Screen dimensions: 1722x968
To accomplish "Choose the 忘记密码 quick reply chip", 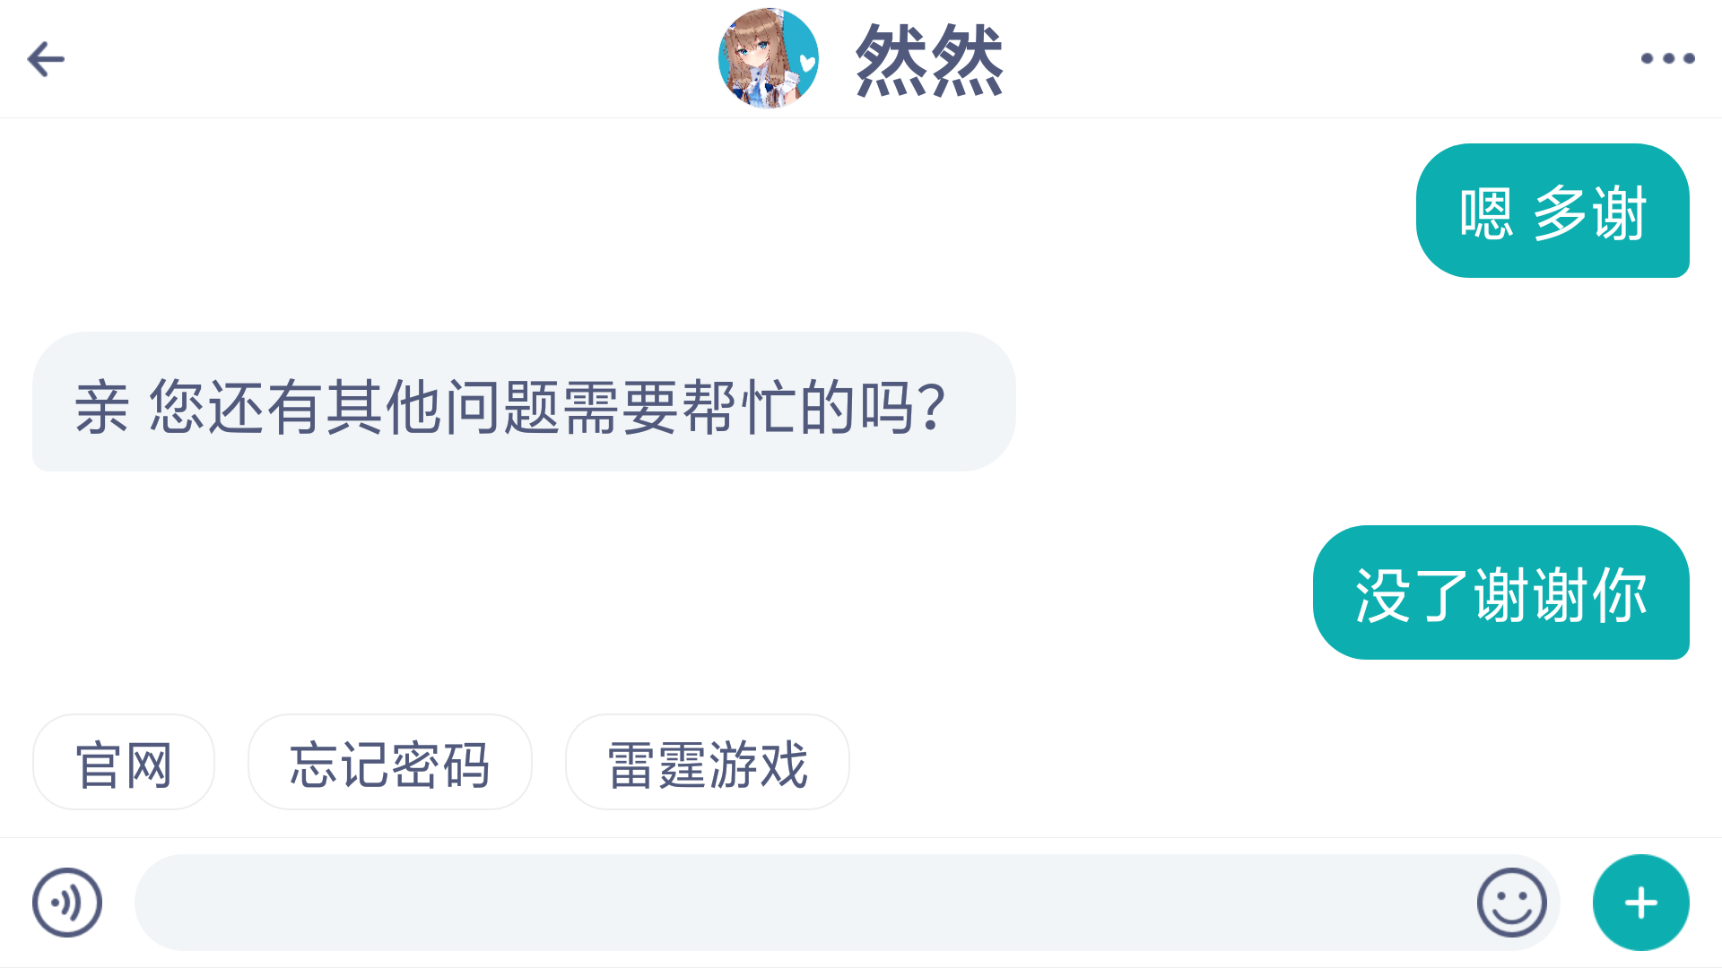I will tap(389, 763).
